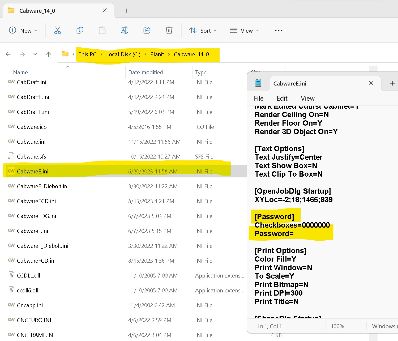Open the New item dropdown
The width and height of the screenshot is (398, 341).
pyautogui.click(x=23, y=31)
